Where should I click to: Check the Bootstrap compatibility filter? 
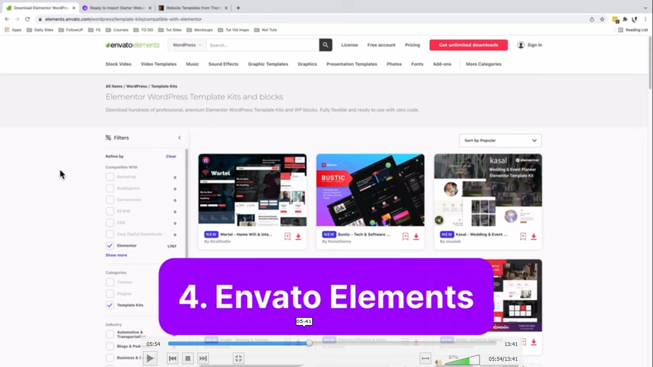110,177
